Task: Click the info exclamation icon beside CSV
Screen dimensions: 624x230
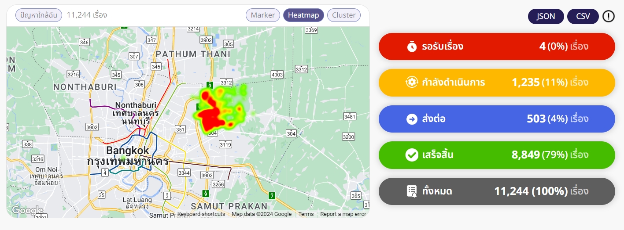Action: (608, 17)
